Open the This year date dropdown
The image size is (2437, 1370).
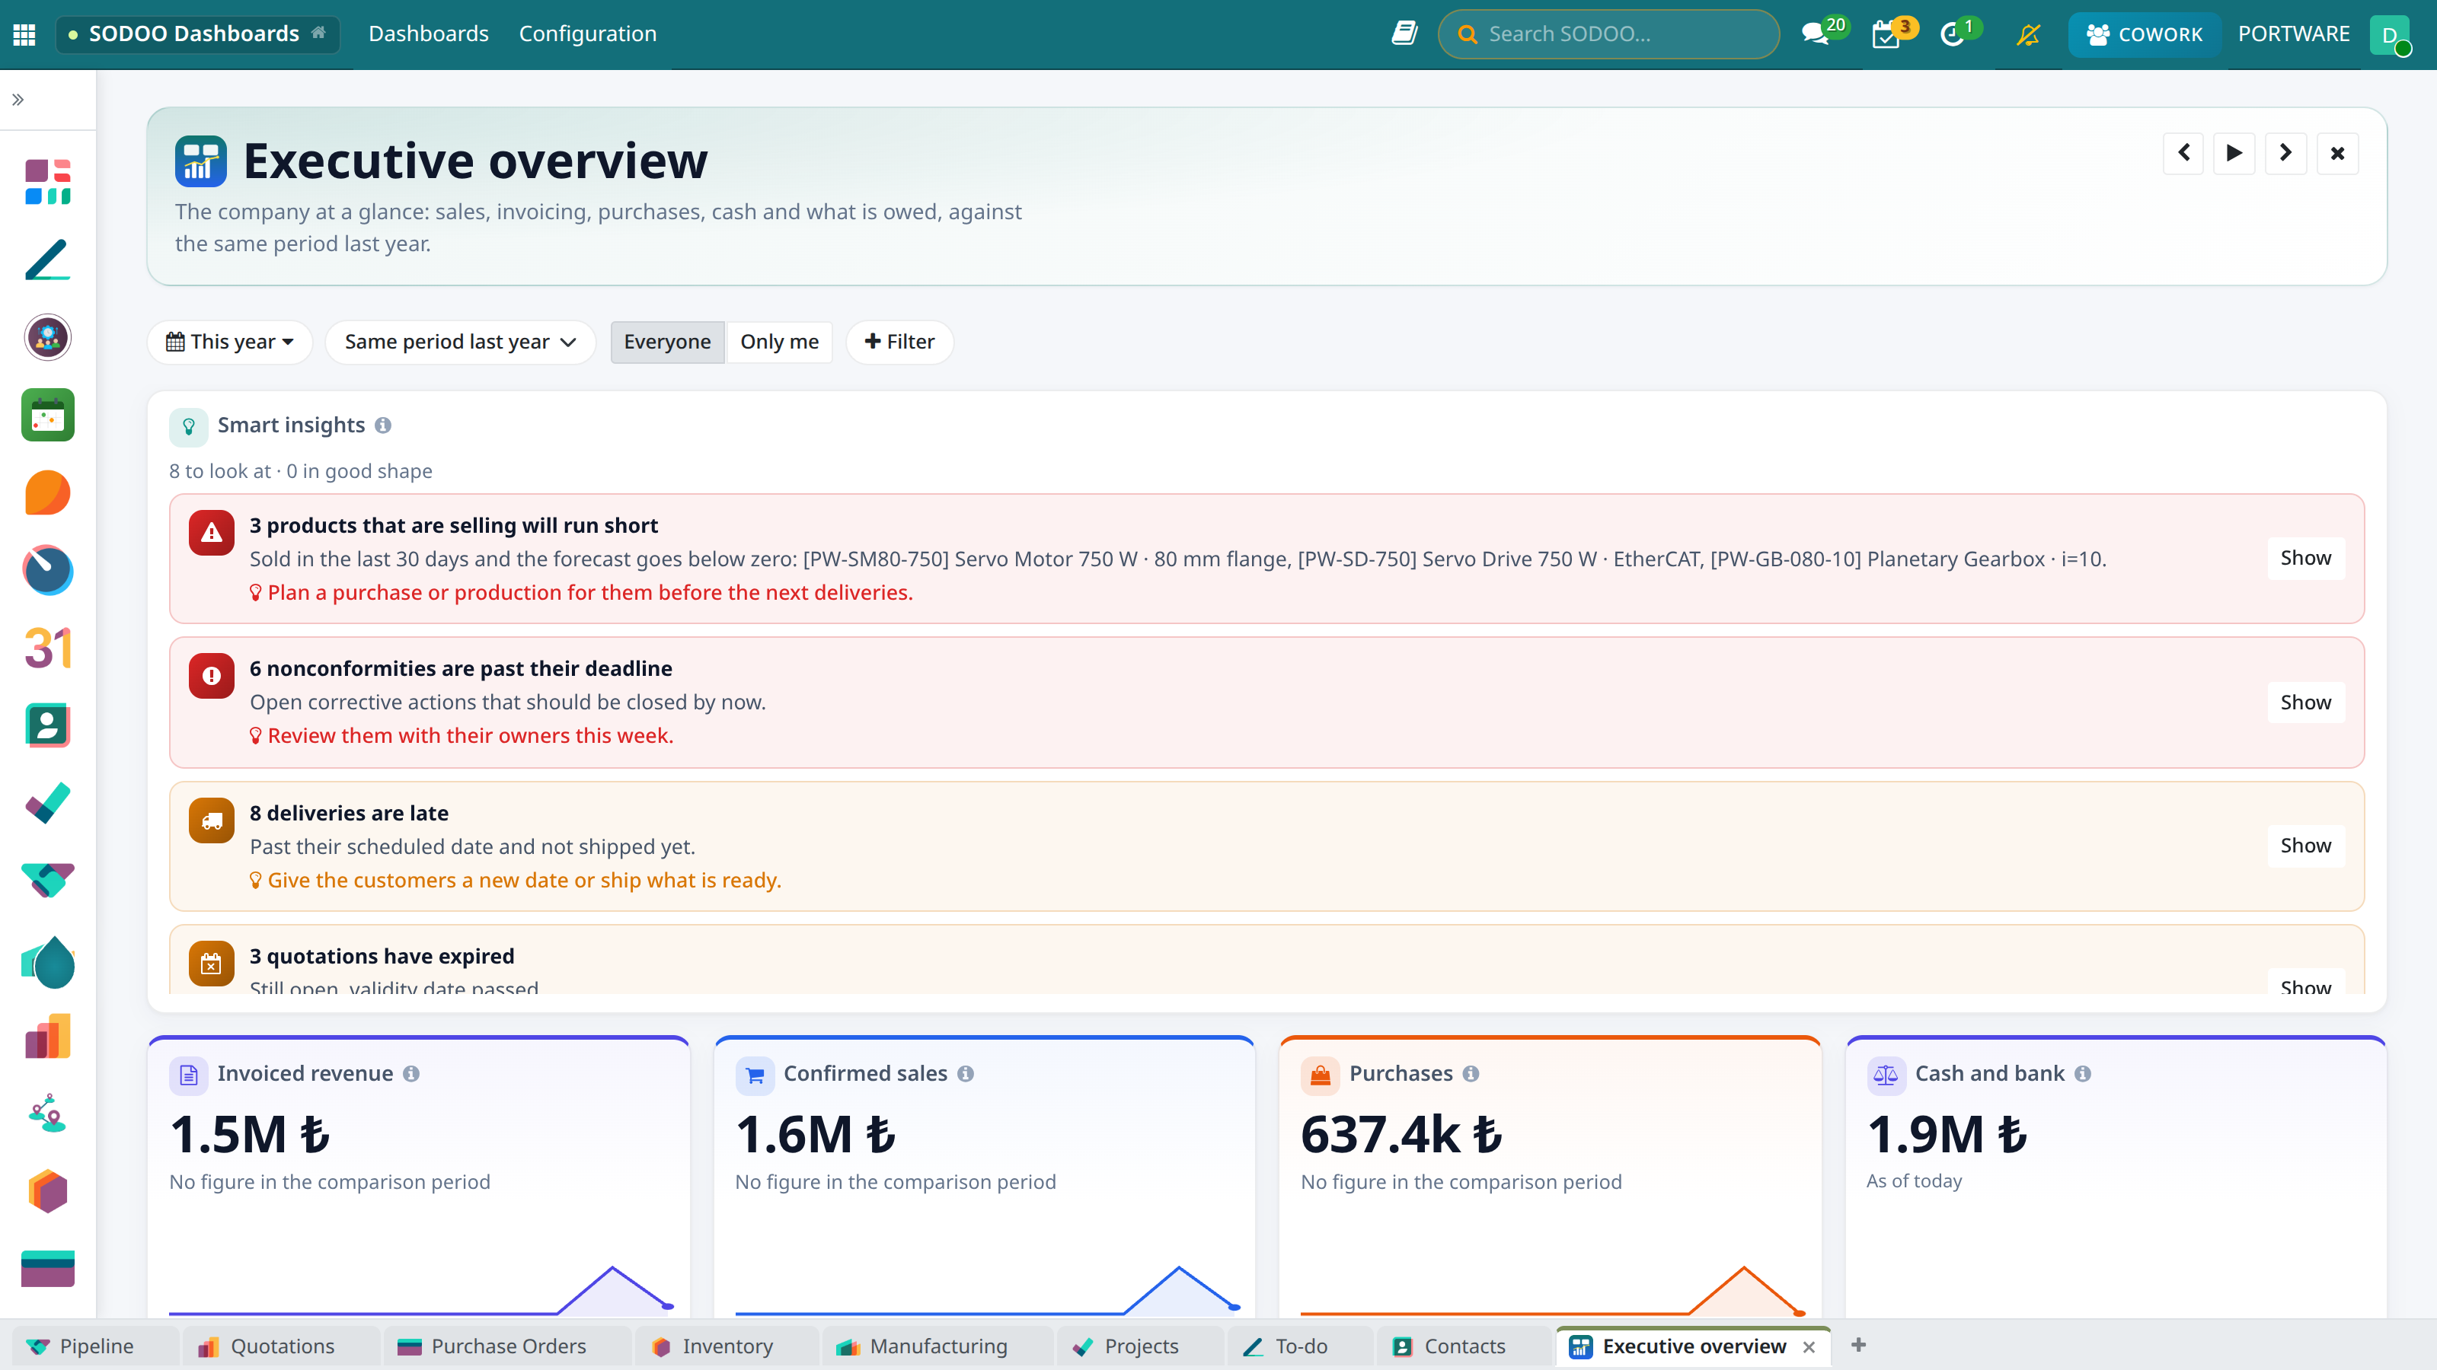(x=230, y=341)
